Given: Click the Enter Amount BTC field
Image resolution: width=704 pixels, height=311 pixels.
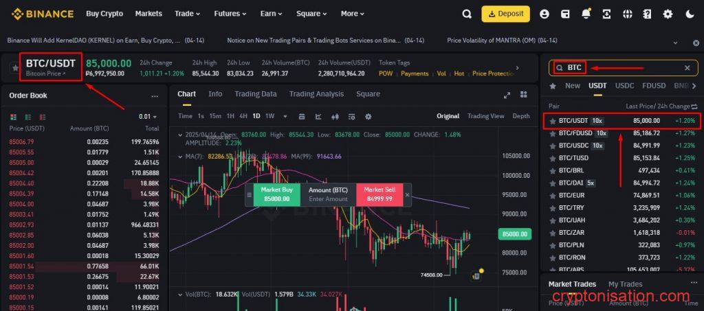Looking at the screenshot, I should point(329,198).
